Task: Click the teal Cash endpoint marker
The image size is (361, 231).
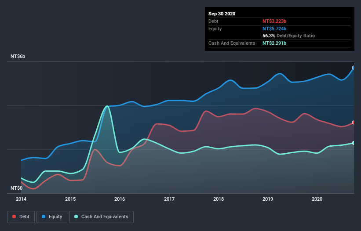Action: [x=354, y=143]
